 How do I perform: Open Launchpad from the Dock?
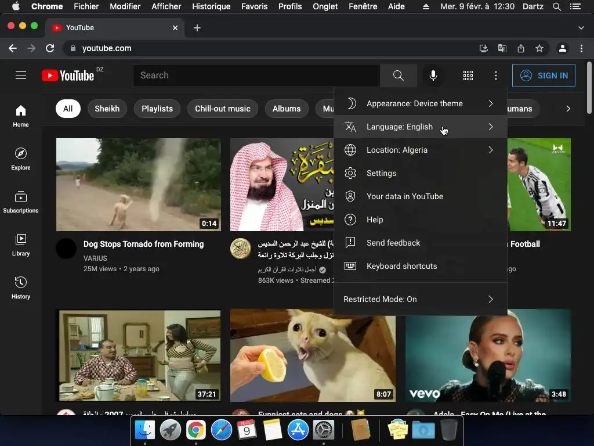click(171, 430)
